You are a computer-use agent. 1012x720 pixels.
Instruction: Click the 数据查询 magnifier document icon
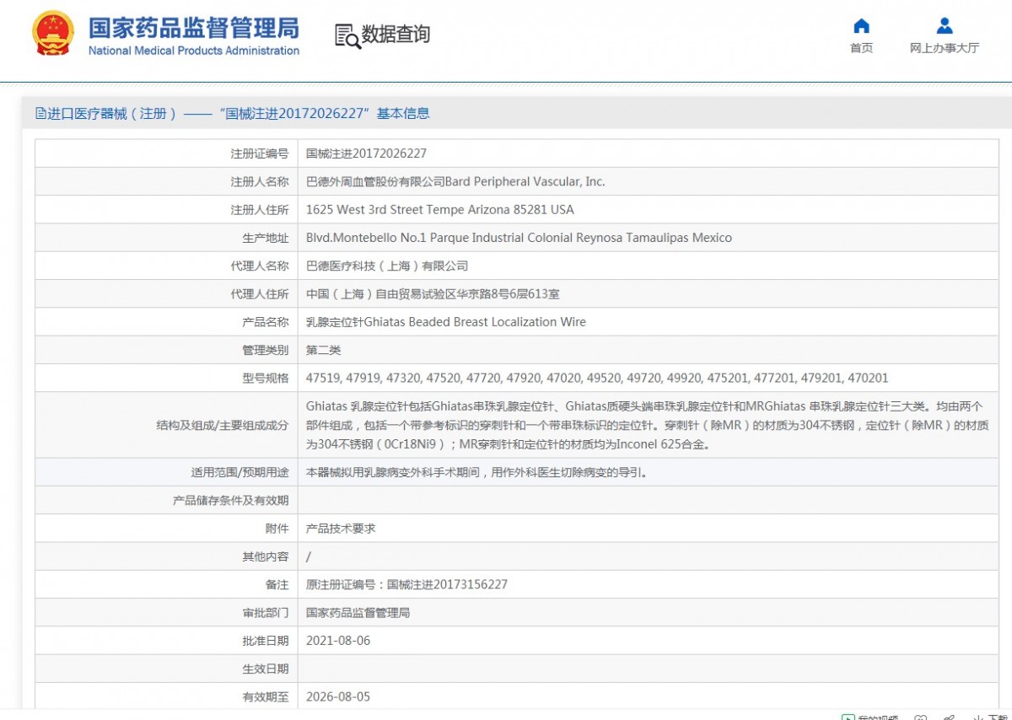(x=347, y=35)
